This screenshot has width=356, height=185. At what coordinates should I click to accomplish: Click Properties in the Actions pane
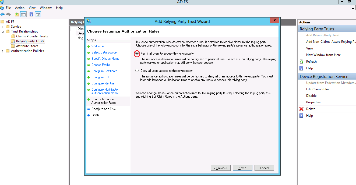313,102
